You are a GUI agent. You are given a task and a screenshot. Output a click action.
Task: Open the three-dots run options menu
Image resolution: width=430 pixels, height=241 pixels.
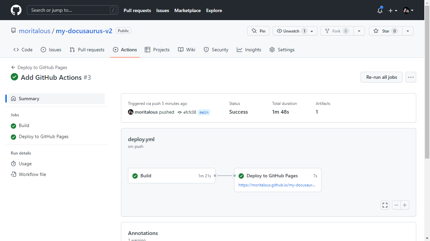click(411, 77)
